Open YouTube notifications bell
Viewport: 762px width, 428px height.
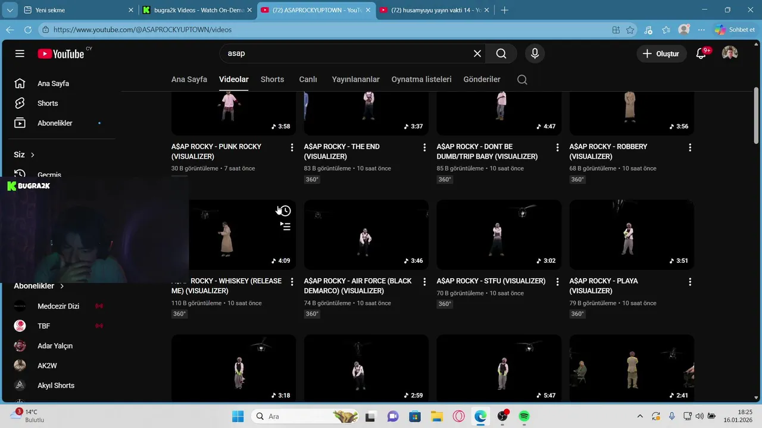point(701,53)
